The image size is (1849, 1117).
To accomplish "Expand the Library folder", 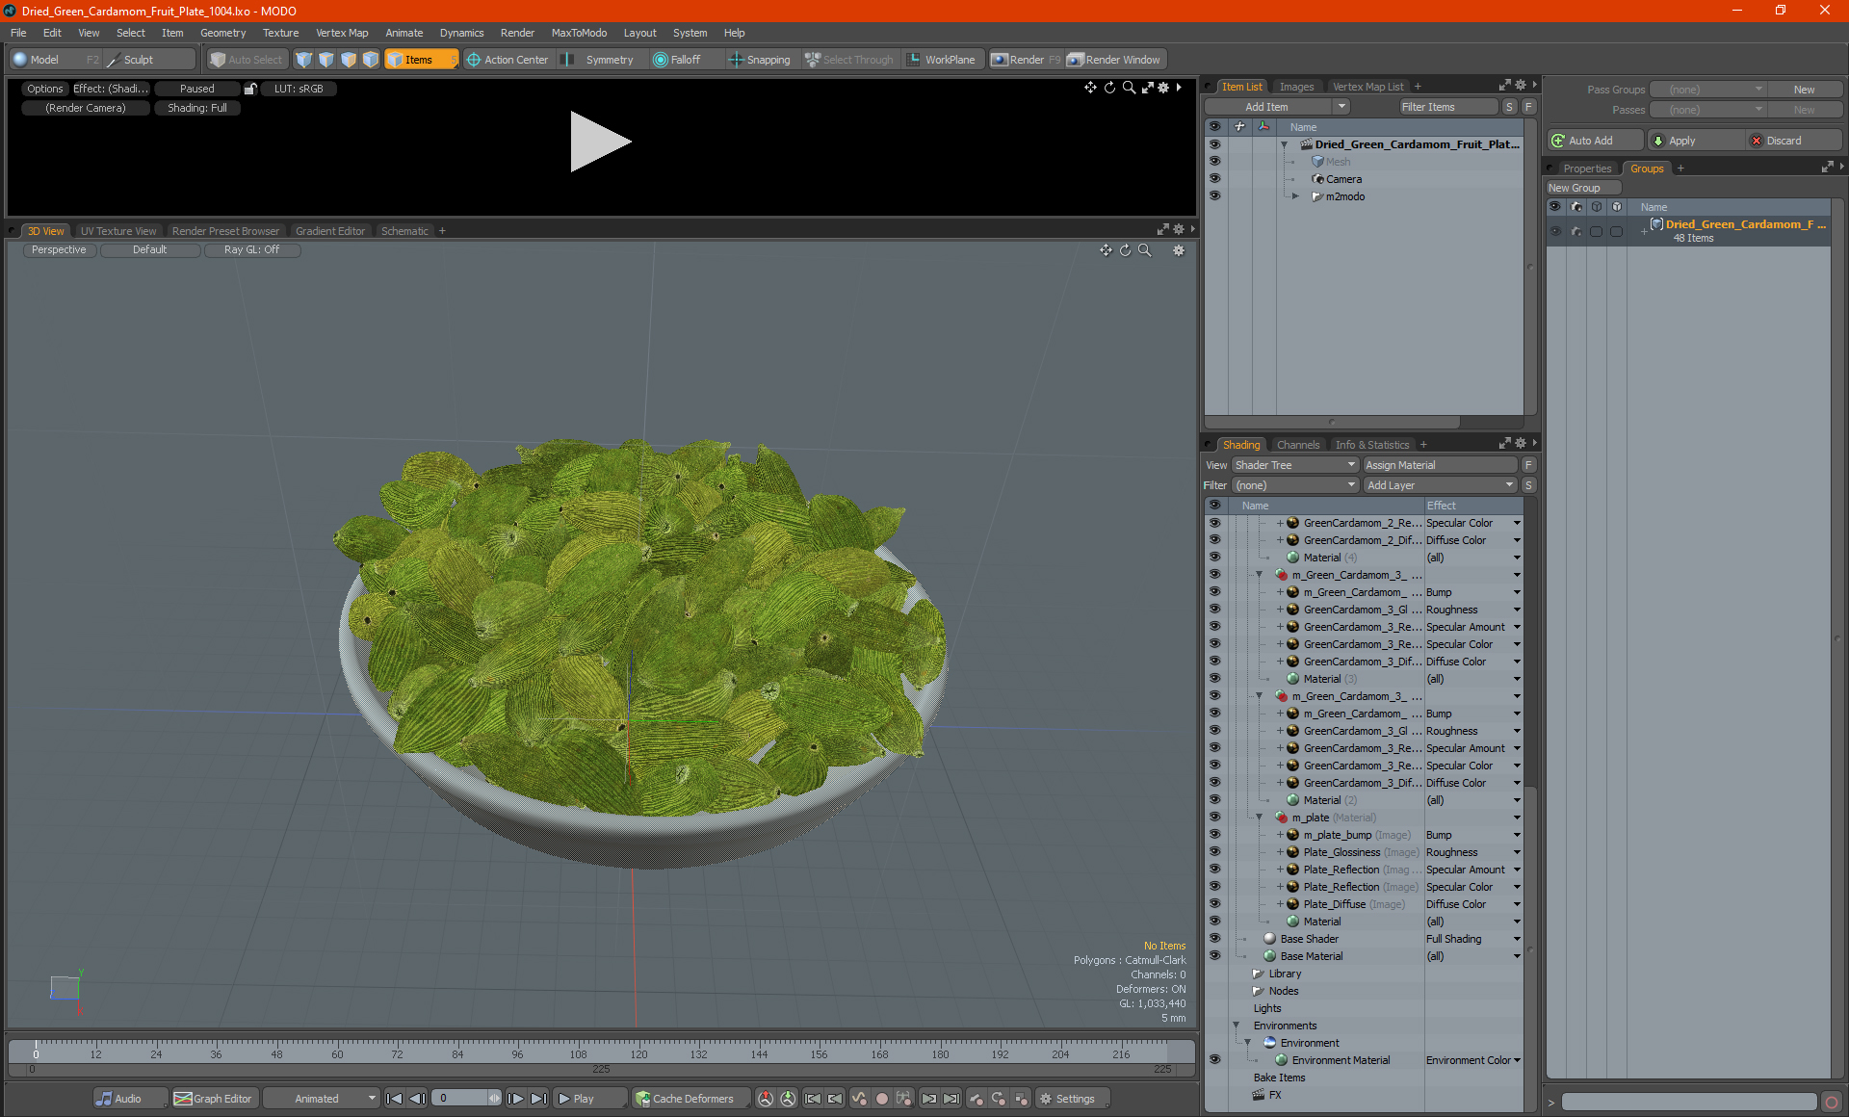I will (x=1257, y=974).
